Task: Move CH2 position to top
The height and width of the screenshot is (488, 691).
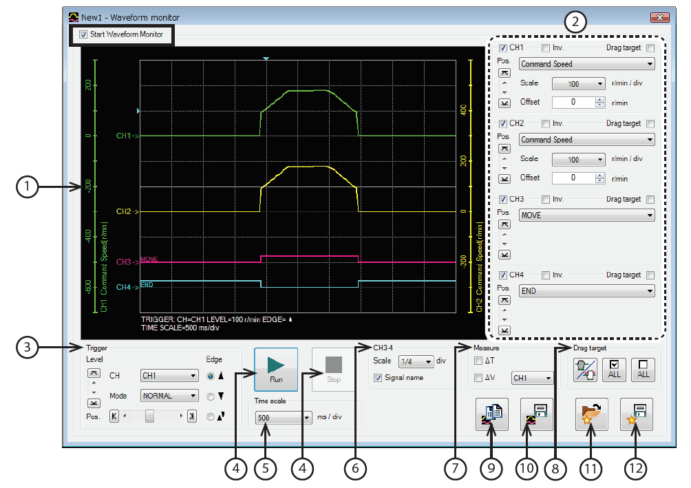Action: (x=504, y=149)
